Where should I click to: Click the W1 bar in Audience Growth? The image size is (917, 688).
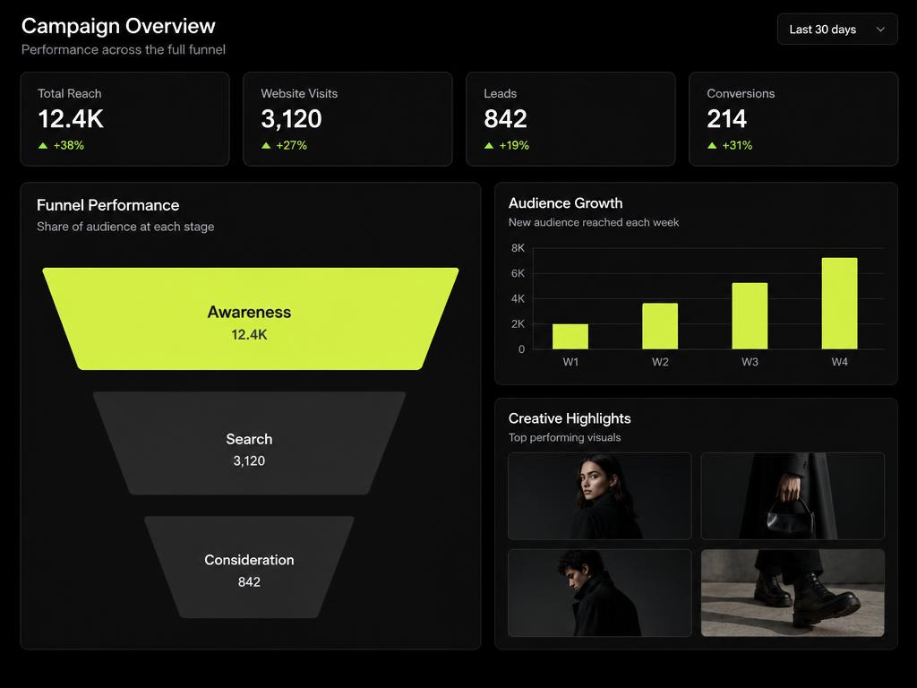tap(570, 337)
